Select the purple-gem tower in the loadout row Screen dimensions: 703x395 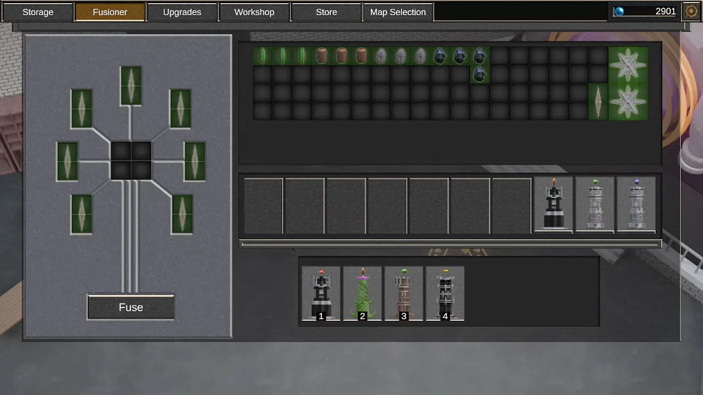click(x=636, y=204)
